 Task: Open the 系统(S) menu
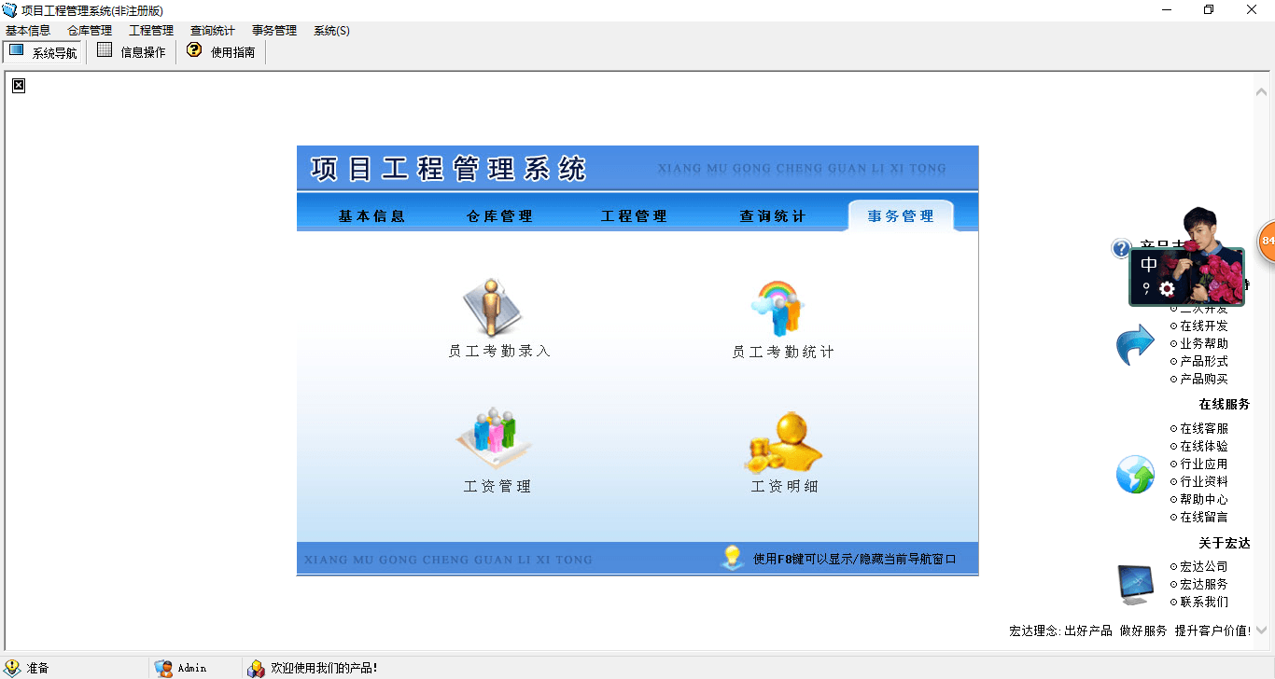[331, 31]
